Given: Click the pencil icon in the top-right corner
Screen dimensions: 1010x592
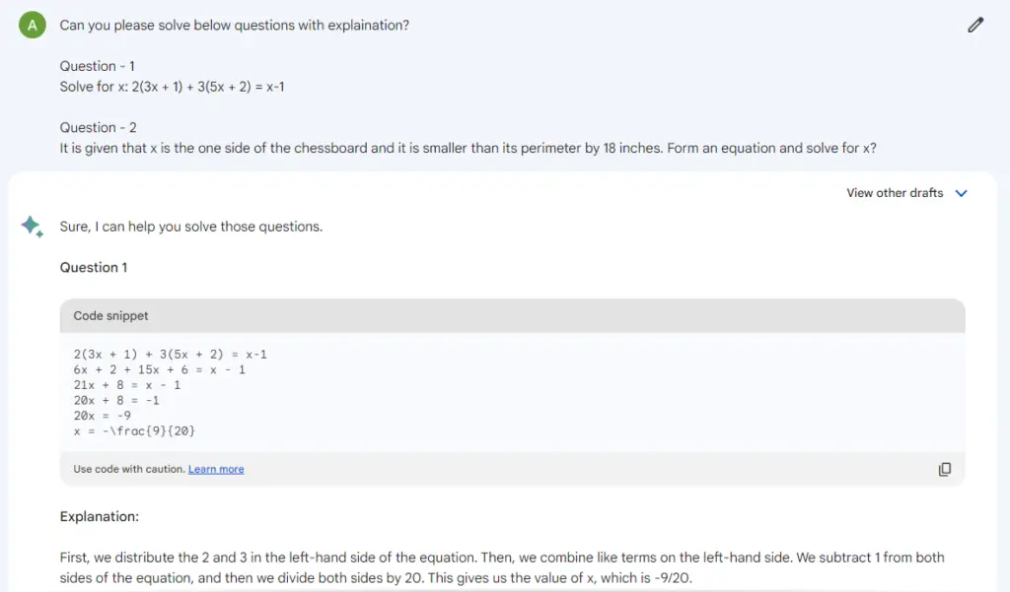Looking at the screenshot, I should 974,24.
